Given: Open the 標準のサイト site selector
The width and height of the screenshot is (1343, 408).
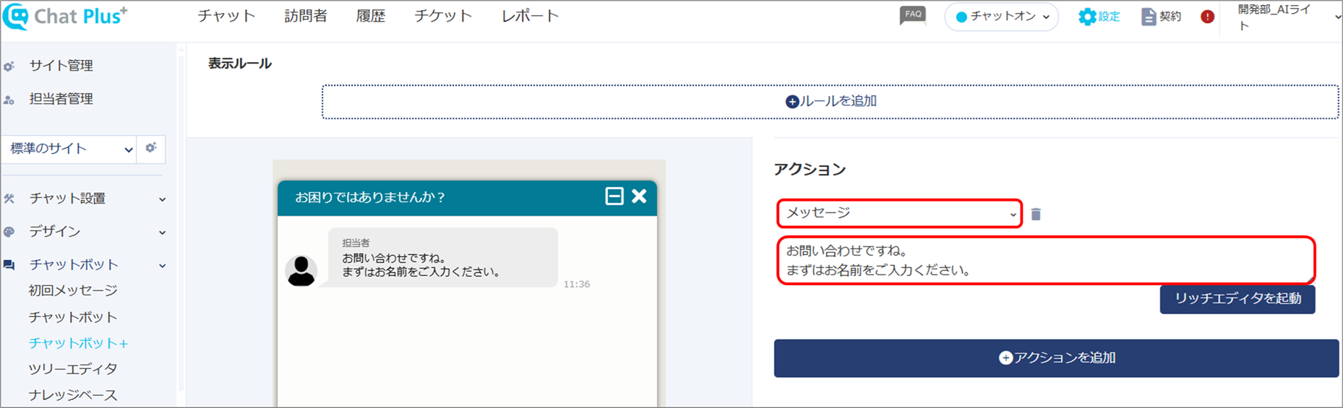Looking at the screenshot, I should (69, 149).
